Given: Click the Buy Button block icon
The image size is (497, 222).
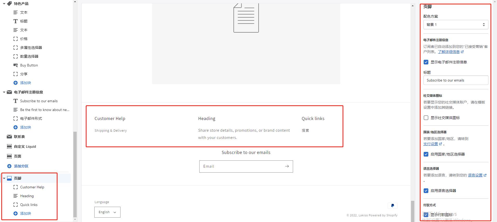Looking at the screenshot, I should (16, 65).
